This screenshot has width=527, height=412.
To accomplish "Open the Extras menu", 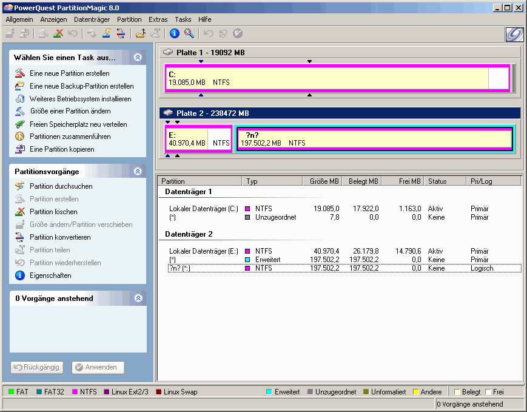I will [x=158, y=19].
